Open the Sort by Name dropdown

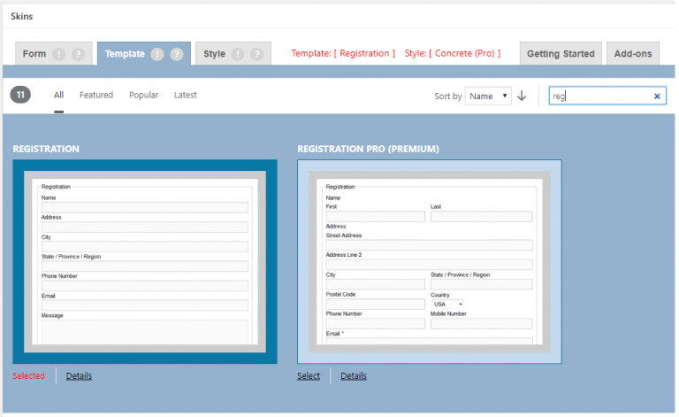click(x=488, y=96)
